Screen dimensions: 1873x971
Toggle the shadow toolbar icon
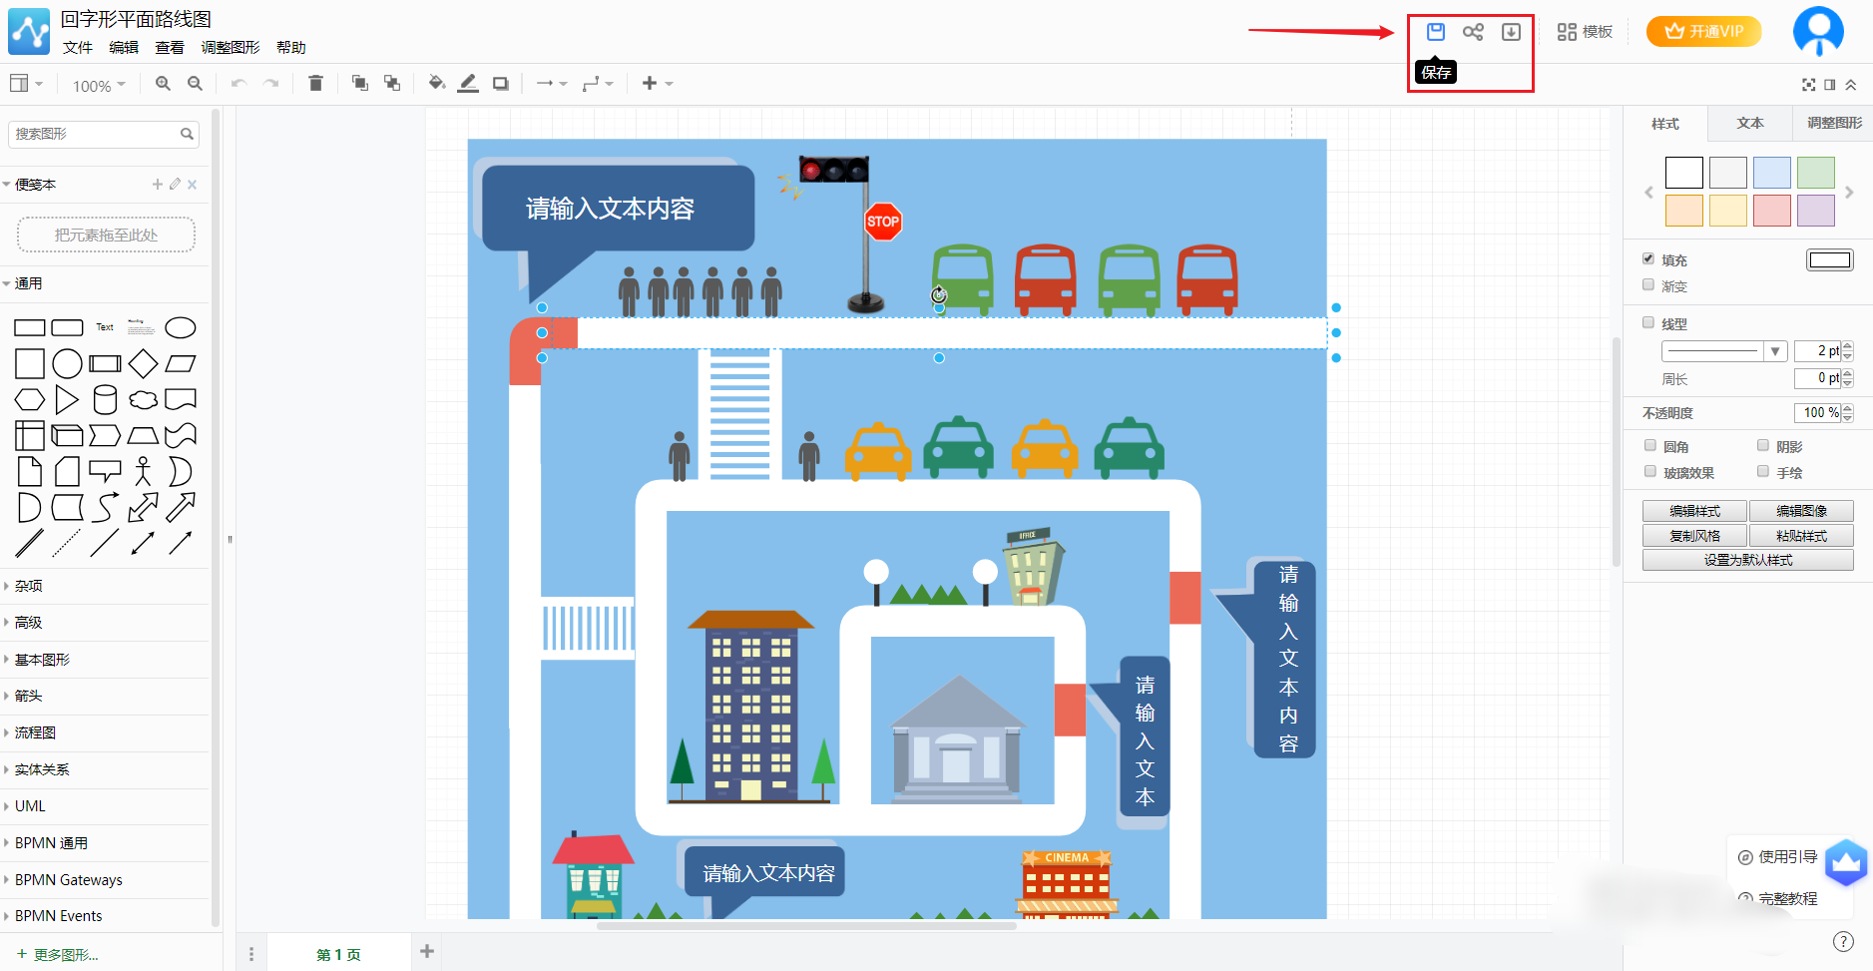click(501, 84)
